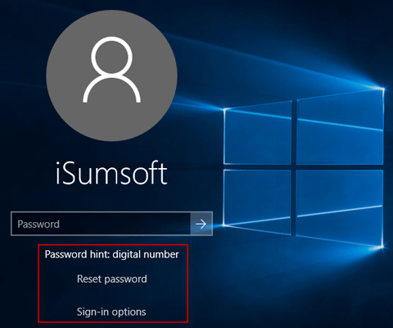Open Sign-in options
The height and width of the screenshot is (328, 393).
111,312
